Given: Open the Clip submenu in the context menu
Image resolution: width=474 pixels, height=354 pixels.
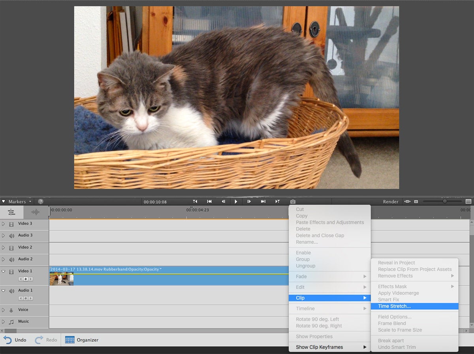Looking at the screenshot, I should coord(329,298).
